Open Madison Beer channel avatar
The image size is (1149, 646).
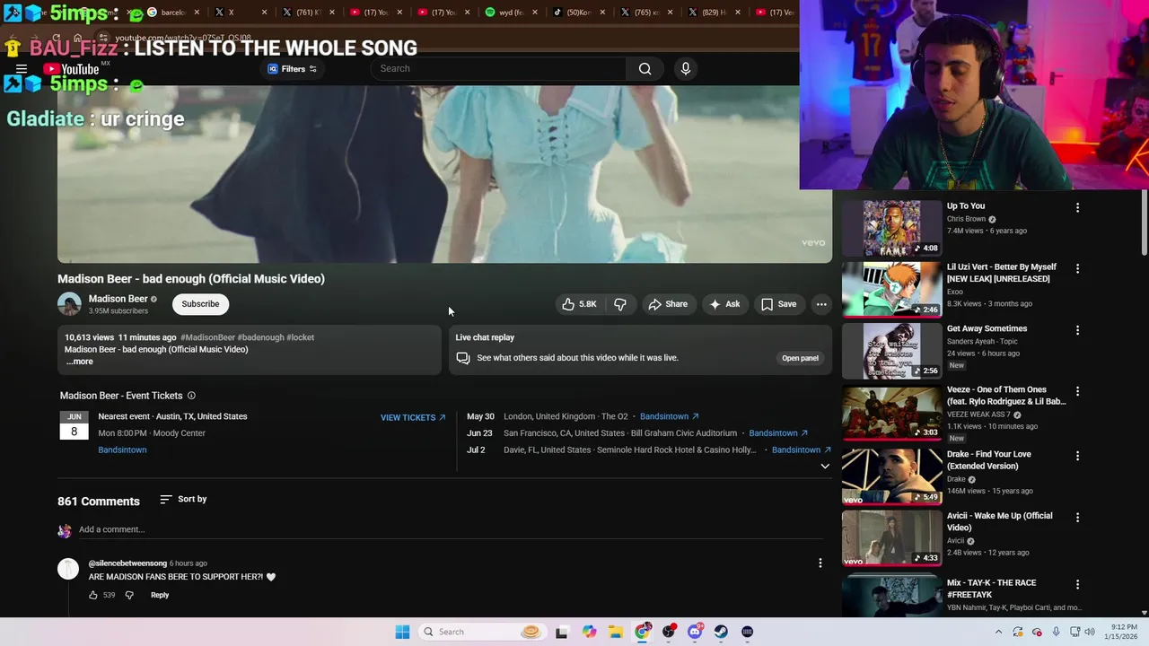[x=69, y=304]
